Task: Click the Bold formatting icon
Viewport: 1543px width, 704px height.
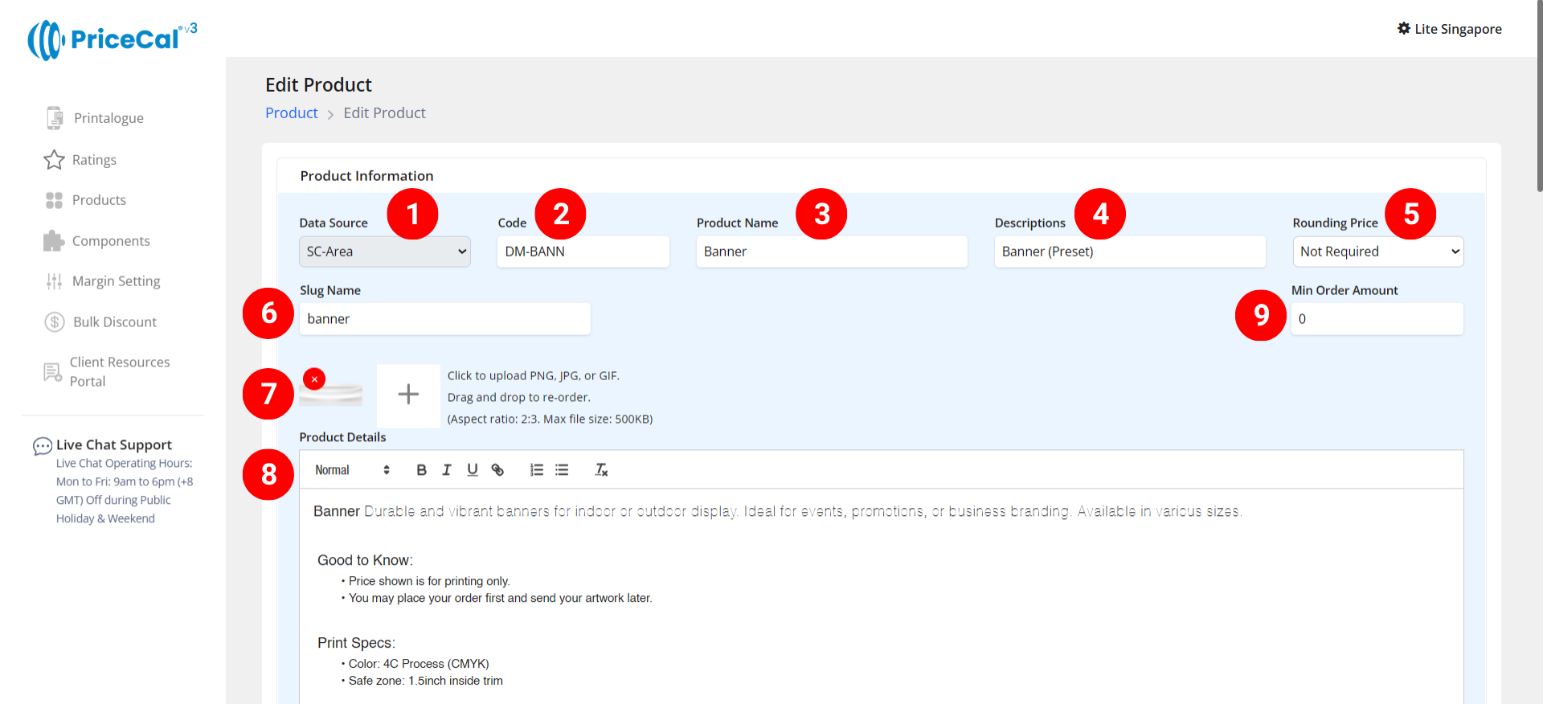Action: 421,470
